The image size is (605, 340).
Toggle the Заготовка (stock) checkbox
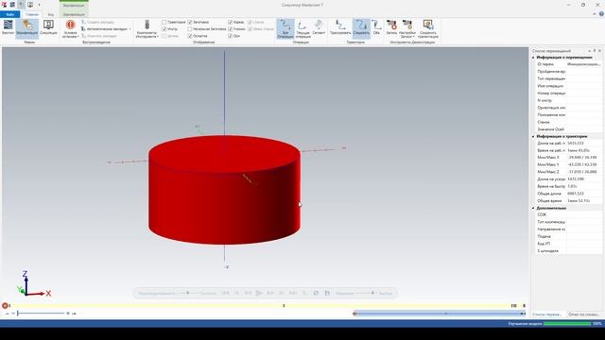point(190,23)
